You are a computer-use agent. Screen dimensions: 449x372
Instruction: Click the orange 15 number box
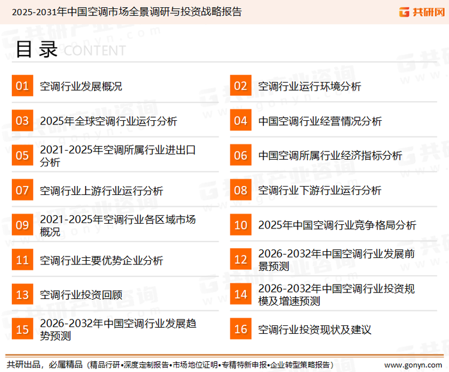coord(22,329)
